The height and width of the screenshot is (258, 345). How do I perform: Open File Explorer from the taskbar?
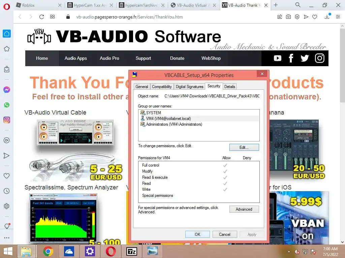[x=26, y=251]
